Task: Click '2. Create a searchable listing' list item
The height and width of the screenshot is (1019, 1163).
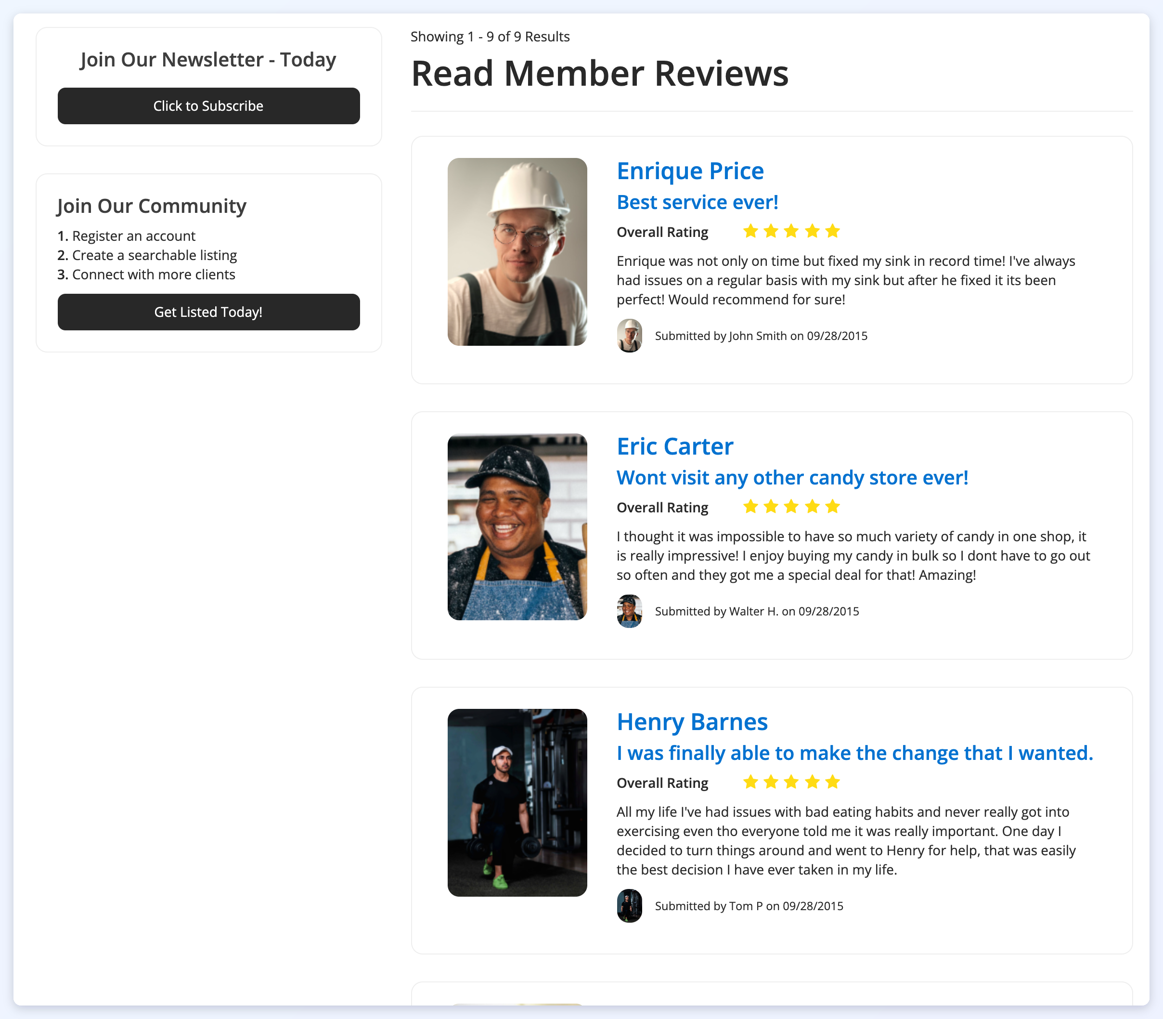Action: [x=147, y=255]
